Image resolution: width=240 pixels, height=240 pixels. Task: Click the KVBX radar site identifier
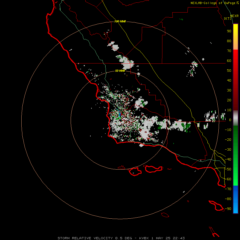(144, 238)
